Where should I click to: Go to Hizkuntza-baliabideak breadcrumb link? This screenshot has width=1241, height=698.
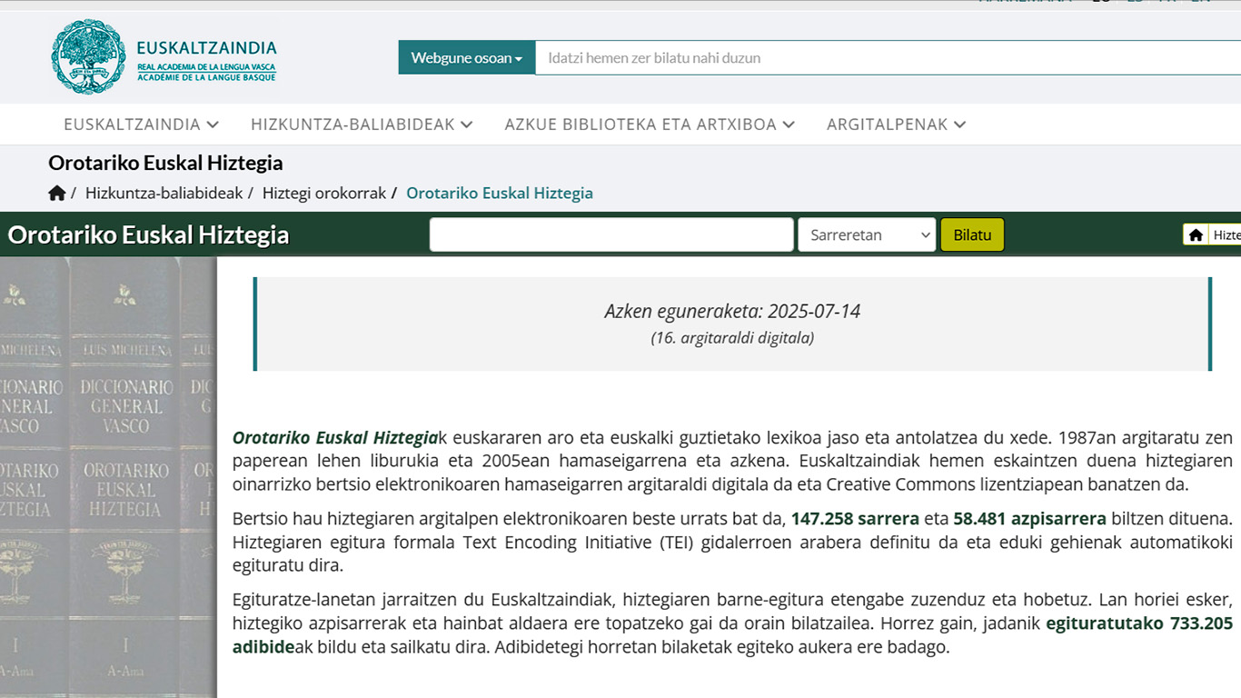pos(164,193)
